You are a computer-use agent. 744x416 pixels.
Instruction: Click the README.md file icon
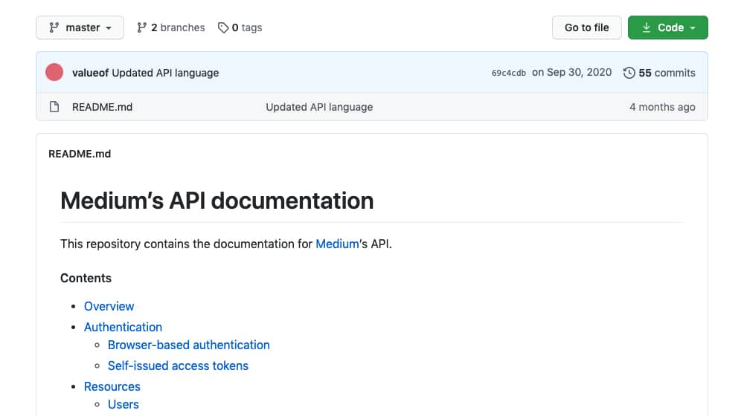click(54, 107)
